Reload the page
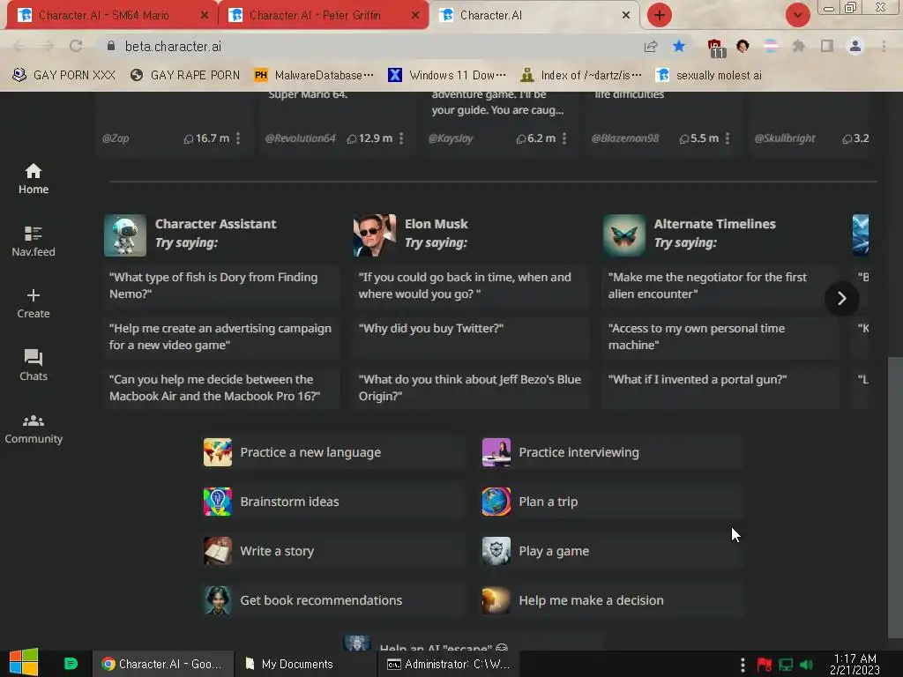Viewport: 903px width, 677px height. pos(76,46)
